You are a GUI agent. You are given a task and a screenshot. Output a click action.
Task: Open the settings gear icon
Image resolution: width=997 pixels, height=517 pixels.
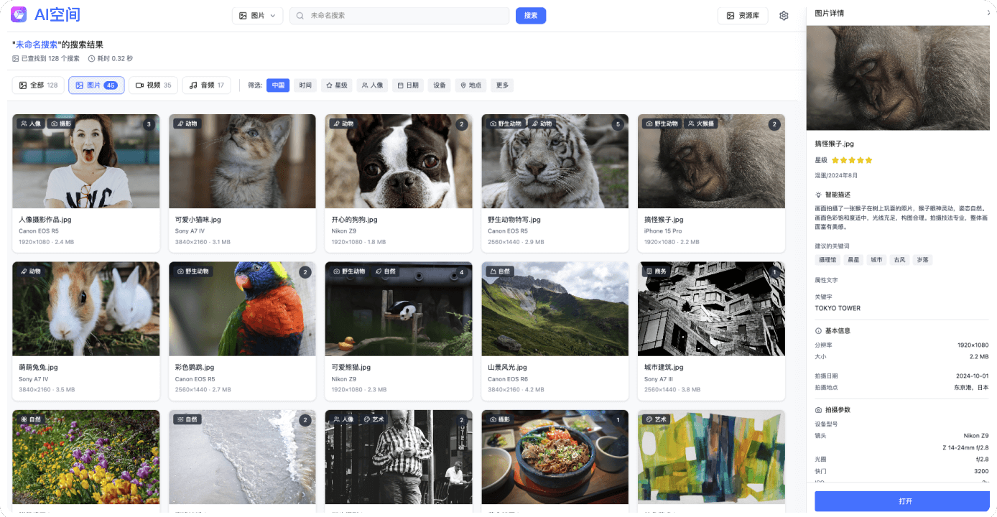tap(784, 16)
